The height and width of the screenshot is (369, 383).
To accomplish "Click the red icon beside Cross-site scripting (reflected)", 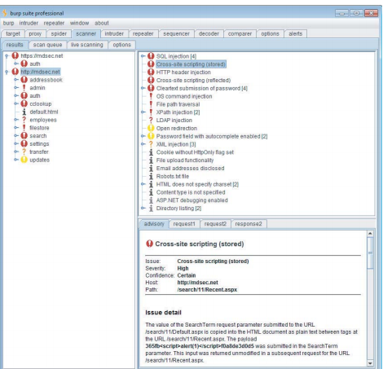I will [151, 81].
